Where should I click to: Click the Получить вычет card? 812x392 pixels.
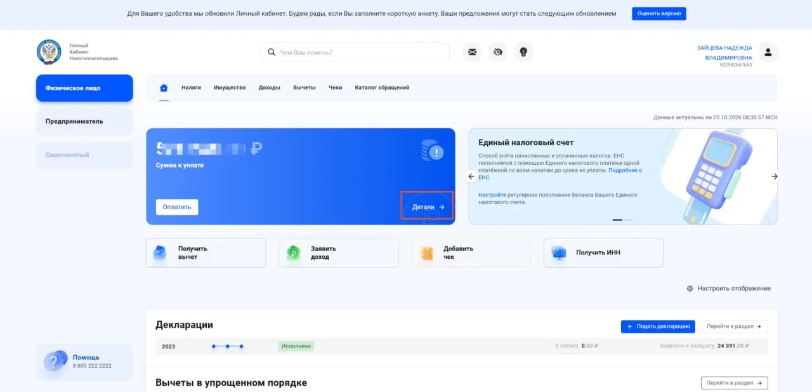(206, 252)
